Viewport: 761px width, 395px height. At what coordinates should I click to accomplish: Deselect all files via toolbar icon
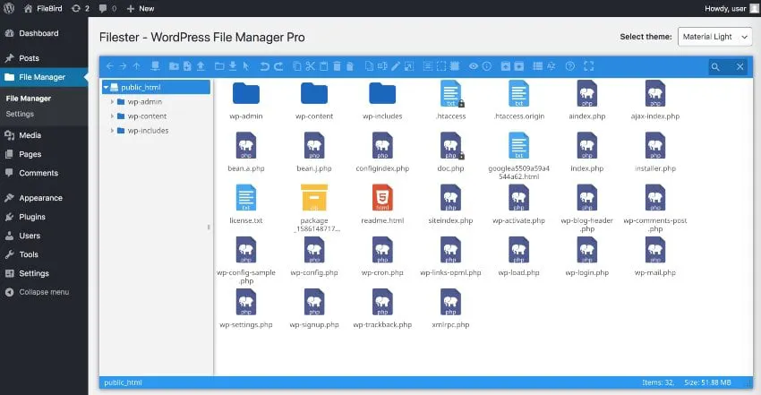pos(441,66)
